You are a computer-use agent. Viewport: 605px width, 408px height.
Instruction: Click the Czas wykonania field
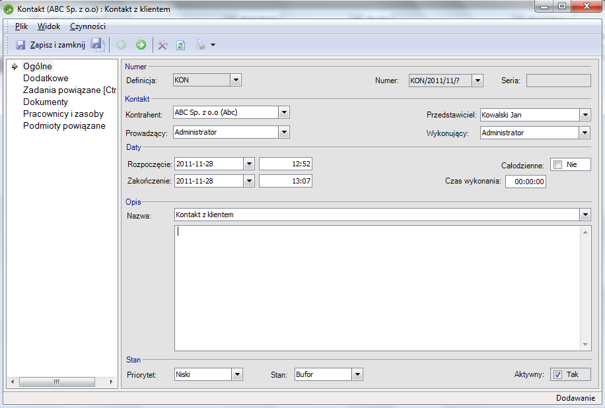(x=526, y=182)
